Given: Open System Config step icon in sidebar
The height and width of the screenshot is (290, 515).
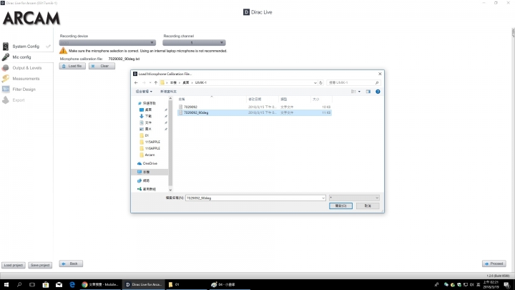Looking at the screenshot, I should [6, 47].
